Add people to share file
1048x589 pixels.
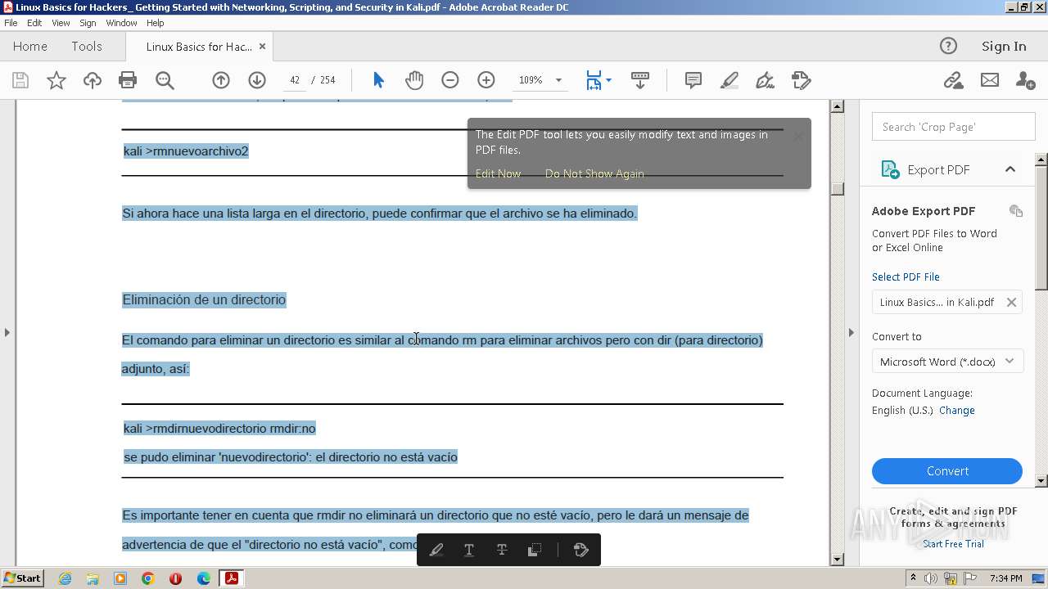click(x=1025, y=80)
